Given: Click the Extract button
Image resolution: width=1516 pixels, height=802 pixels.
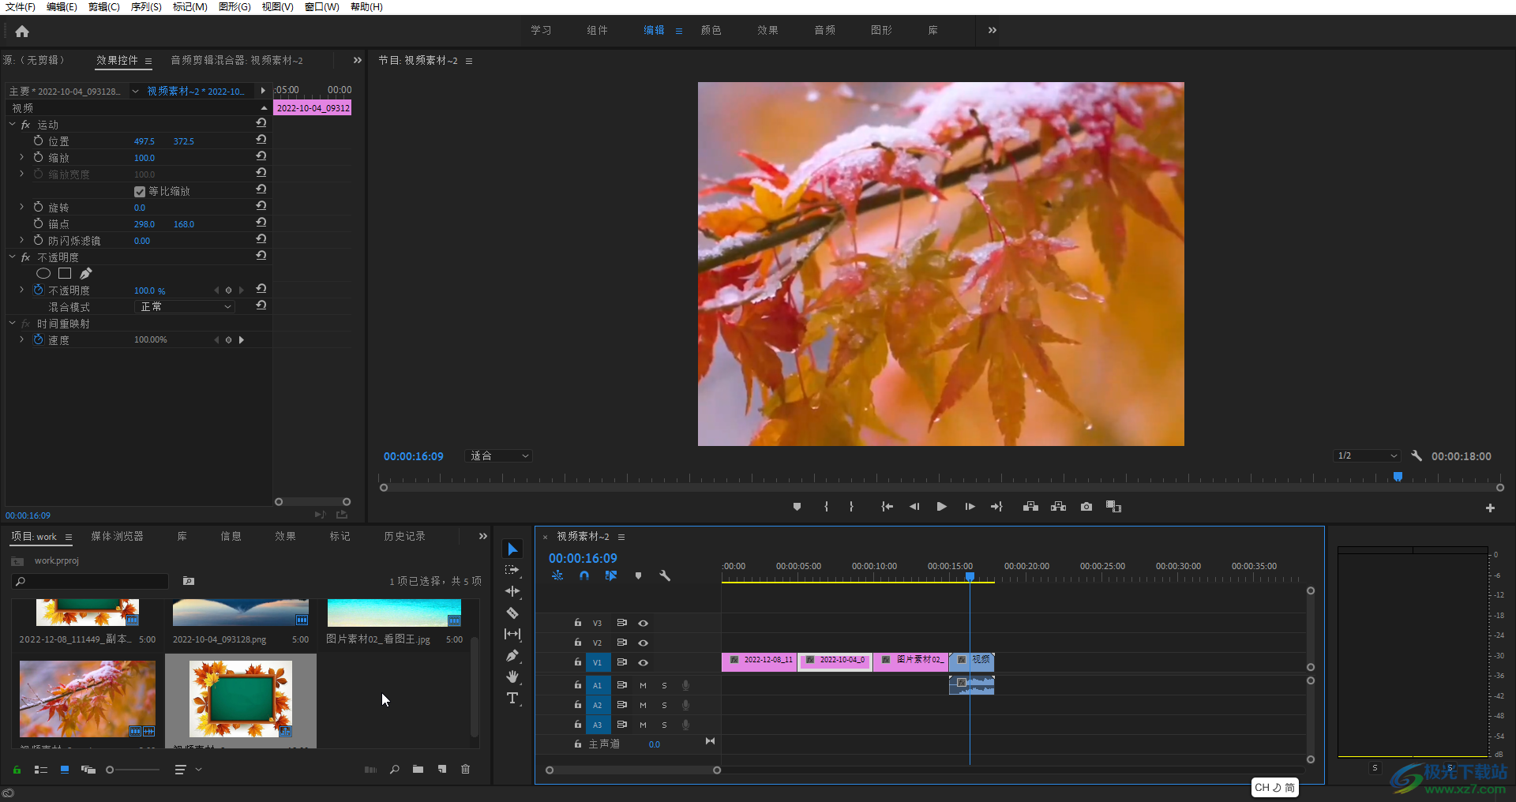Looking at the screenshot, I should pyautogui.click(x=1058, y=507).
